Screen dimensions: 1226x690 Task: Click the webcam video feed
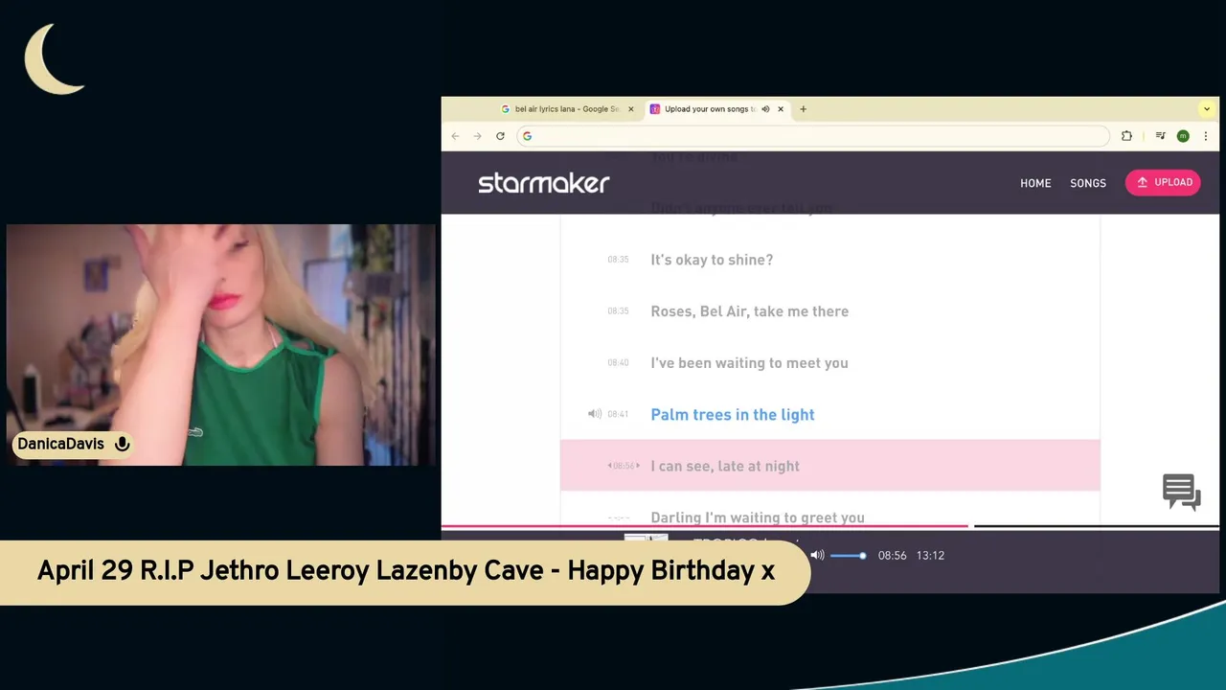click(220, 345)
